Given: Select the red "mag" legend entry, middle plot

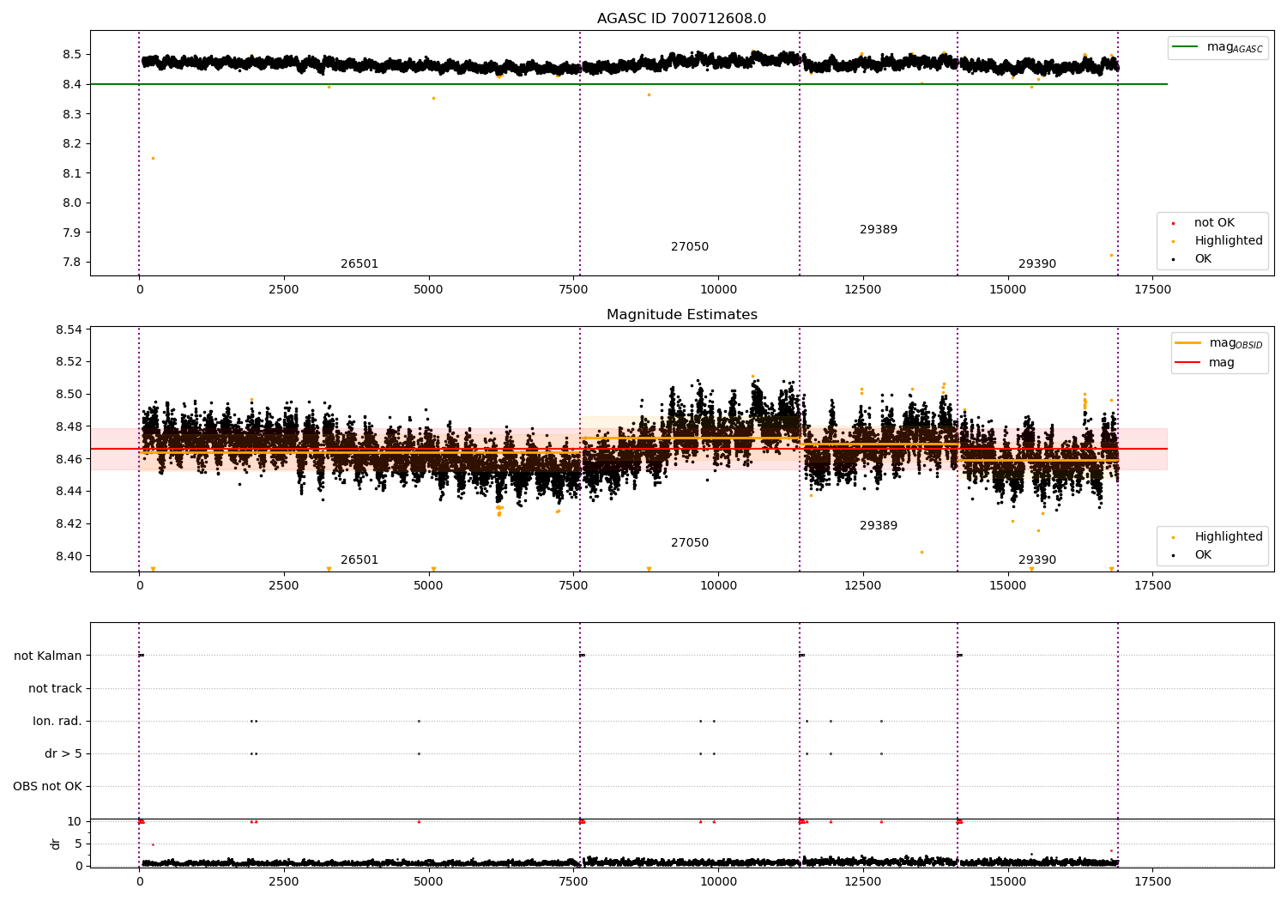Looking at the screenshot, I should (x=1205, y=363).
